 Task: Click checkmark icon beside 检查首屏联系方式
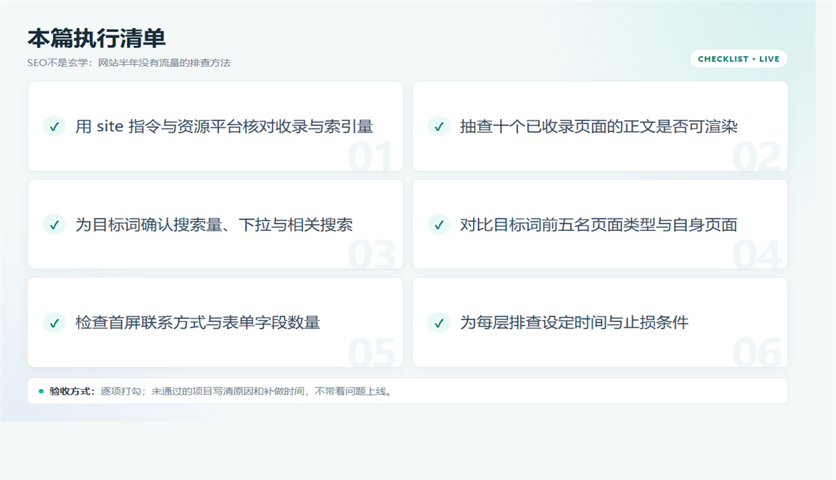(x=54, y=323)
